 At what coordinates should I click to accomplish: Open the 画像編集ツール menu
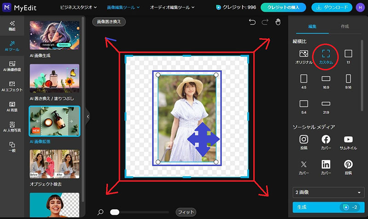tap(123, 7)
